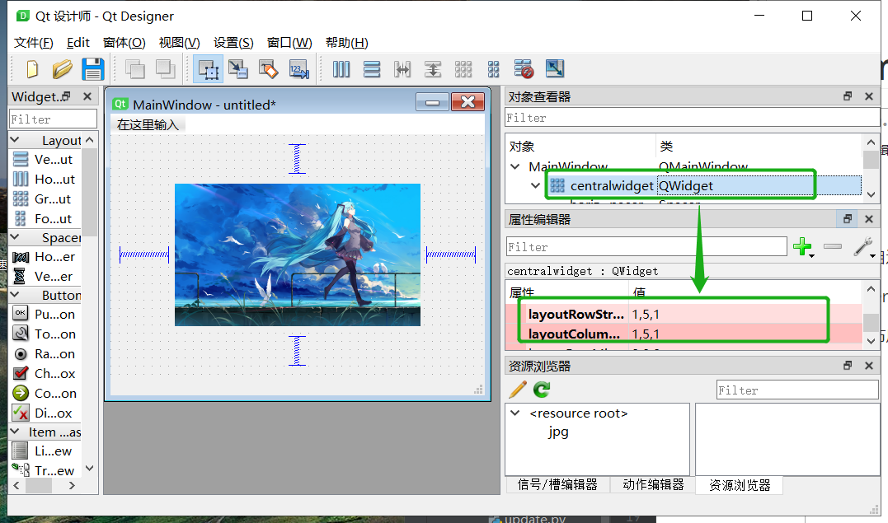The height and width of the screenshot is (523, 888).
Task: Apply horizontal layout from toolbar
Action: (341, 69)
